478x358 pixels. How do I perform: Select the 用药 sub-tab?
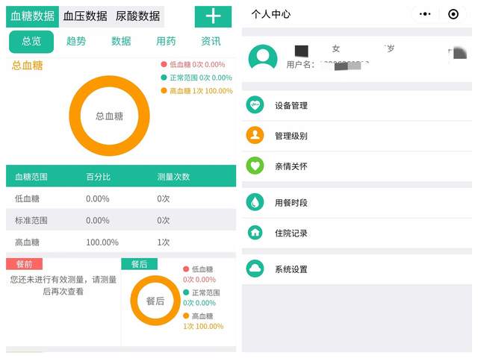click(166, 42)
